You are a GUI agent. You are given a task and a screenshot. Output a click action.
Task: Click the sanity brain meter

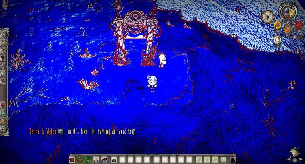click(x=288, y=29)
